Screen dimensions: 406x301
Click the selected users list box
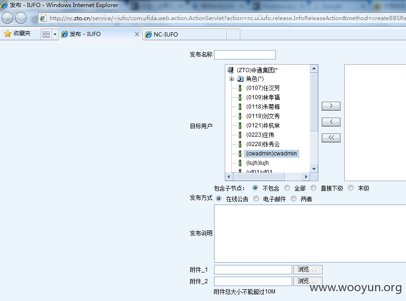click(375, 123)
